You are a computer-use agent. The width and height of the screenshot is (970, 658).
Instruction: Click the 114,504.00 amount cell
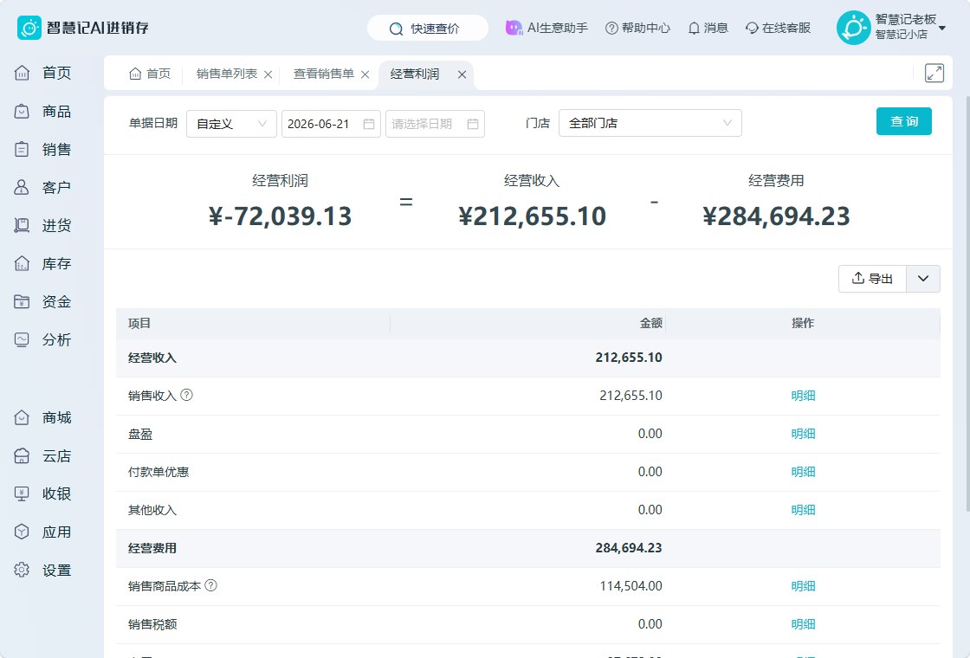631,585
